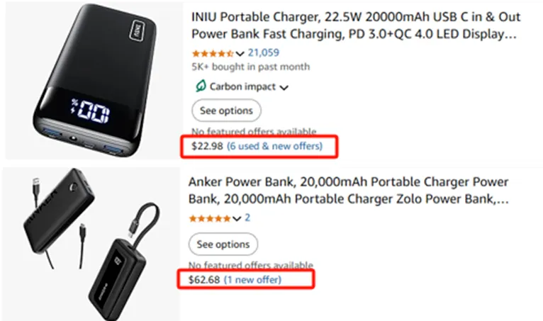Click the $62.68 price of Anker power bank
This screenshot has width=543, height=321.
(x=204, y=280)
